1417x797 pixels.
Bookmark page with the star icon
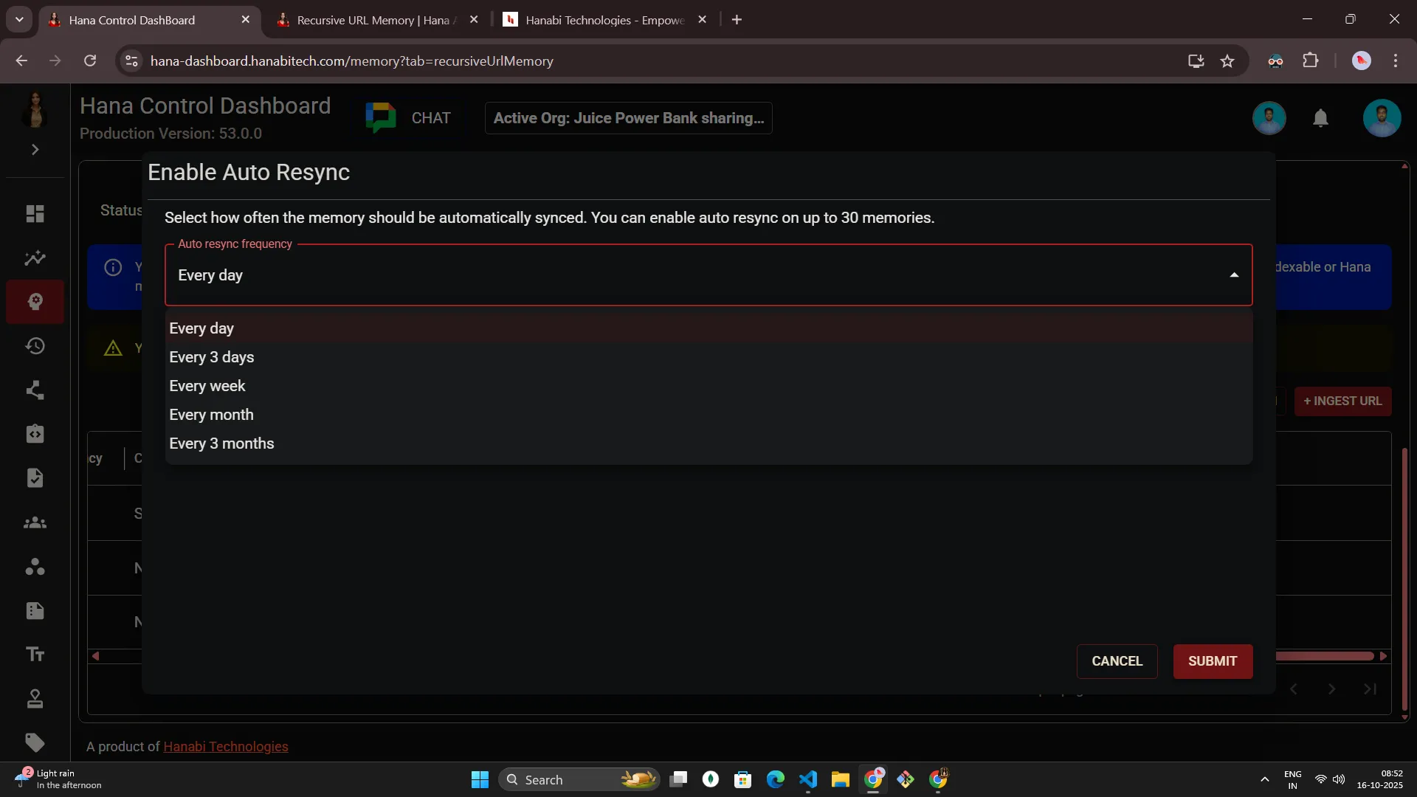coord(1227,61)
